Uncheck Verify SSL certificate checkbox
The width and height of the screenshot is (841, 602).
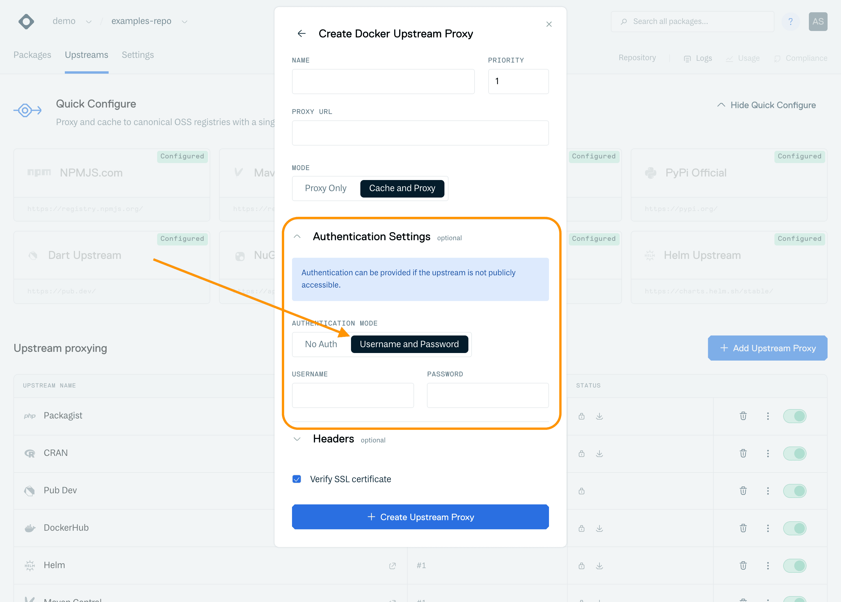(297, 479)
